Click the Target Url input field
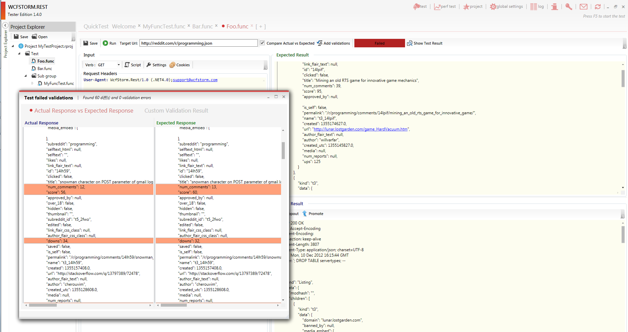The height and width of the screenshot is (332, 628). (x=198, y=43)
